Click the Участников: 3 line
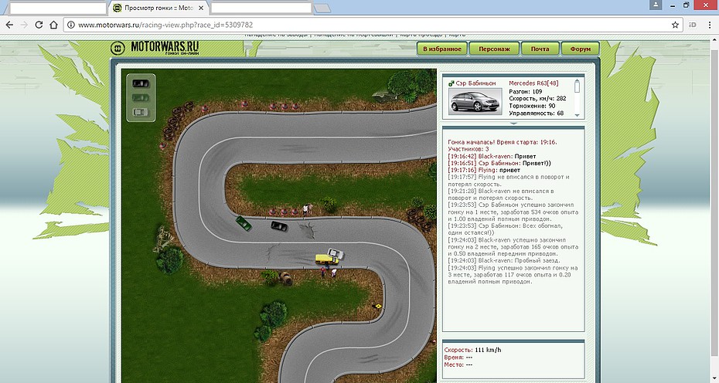Viewport: 719px width, 383px height. [469, 149]
